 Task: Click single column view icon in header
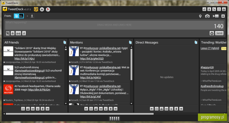[209, 10]
